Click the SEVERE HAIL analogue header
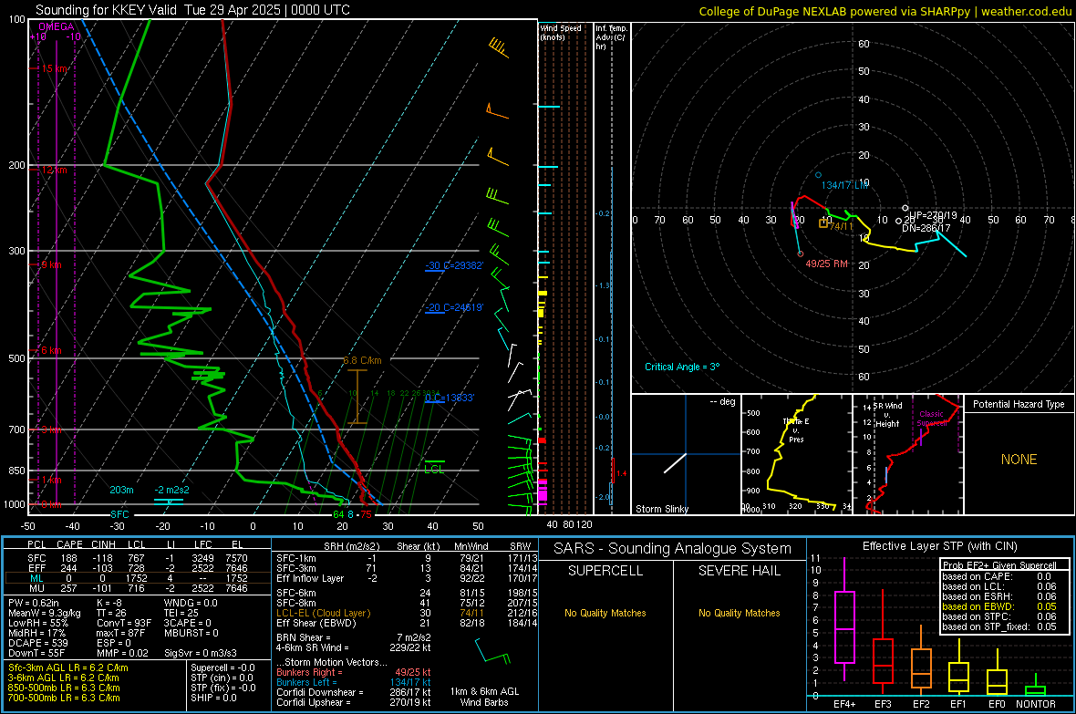This screenshot has height=714, width=1076. tap(739, 571)
